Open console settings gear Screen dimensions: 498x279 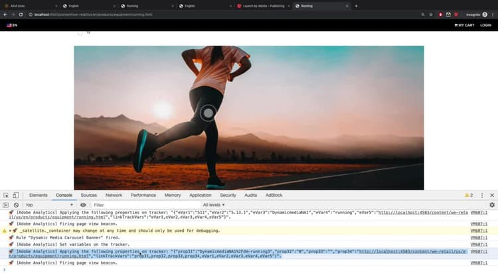[492, 205]
